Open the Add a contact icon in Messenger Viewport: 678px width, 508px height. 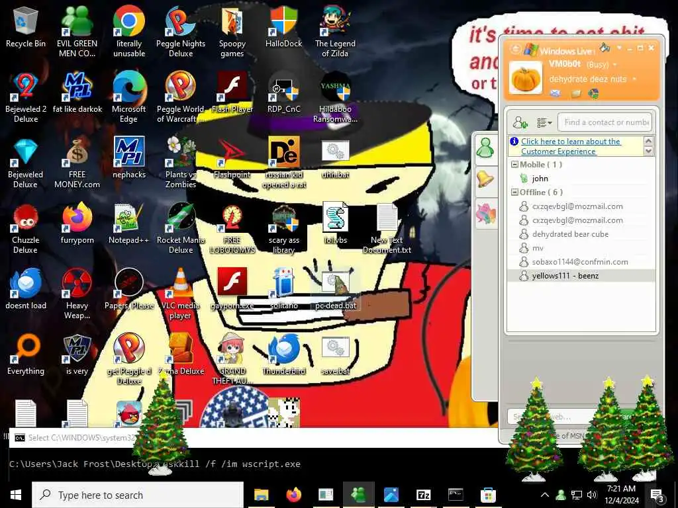[x=520, y=122]
